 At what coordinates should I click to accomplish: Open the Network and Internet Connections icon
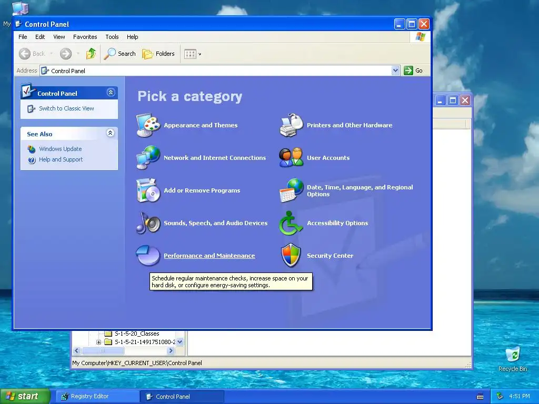(x=148, y=158)
